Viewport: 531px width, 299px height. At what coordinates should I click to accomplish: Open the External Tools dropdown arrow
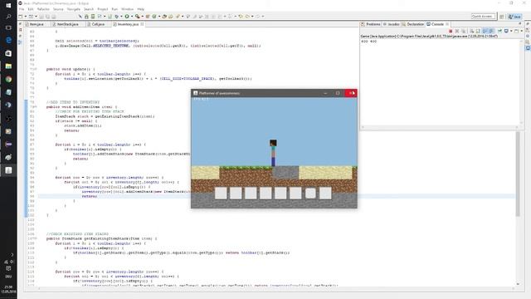pyautogui.click(x=142, y=17)
